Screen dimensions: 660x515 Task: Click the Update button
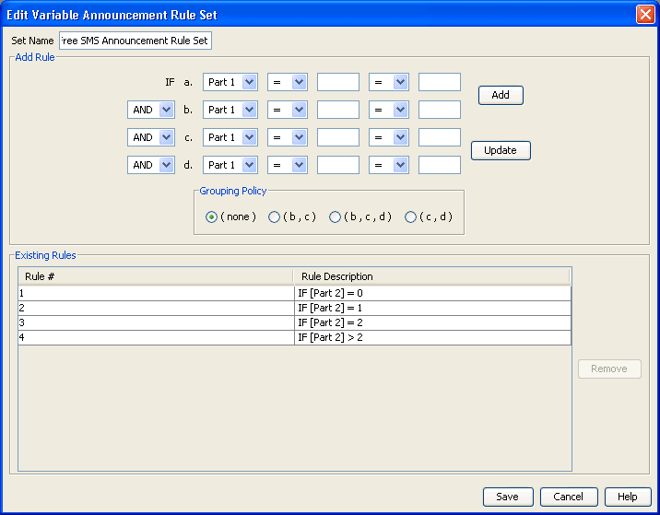501,150
